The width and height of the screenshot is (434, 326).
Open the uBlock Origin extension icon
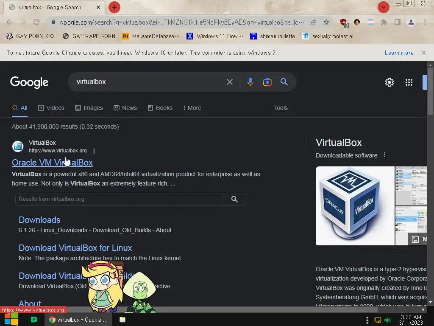[x=344, y=22]
